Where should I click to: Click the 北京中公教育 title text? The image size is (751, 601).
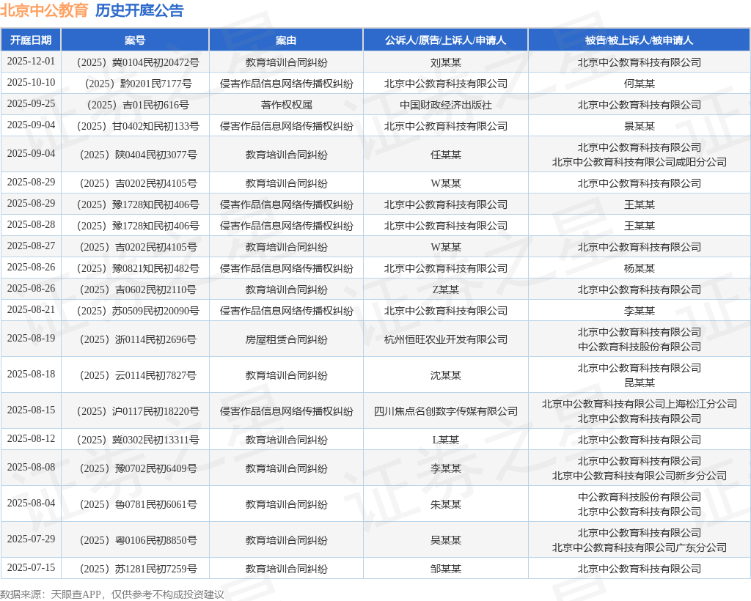44,10
